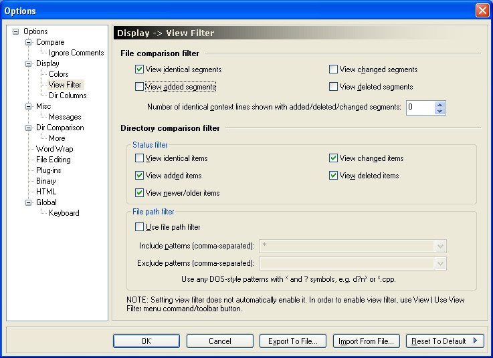Open the Plug-ins options page
Image resolution: width=493 pixels, height=358 pixels.
coord(48,170)
